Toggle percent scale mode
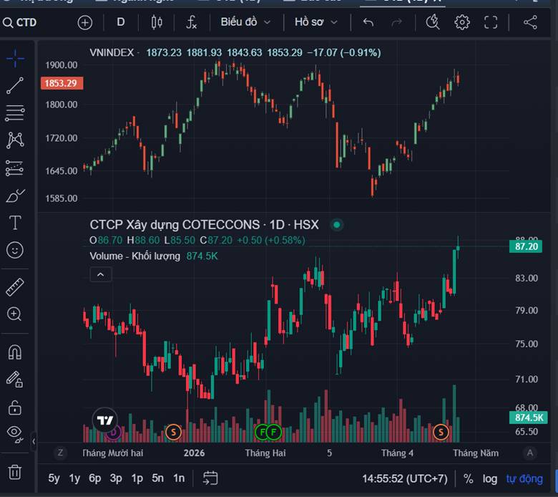The height and width of the screenshot is (497, 558). [x=469, y=478]
